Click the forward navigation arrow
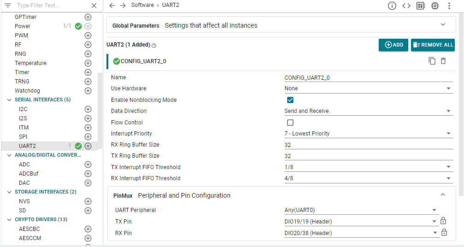Viewport: 464px width, 247px height. [123, 6]
